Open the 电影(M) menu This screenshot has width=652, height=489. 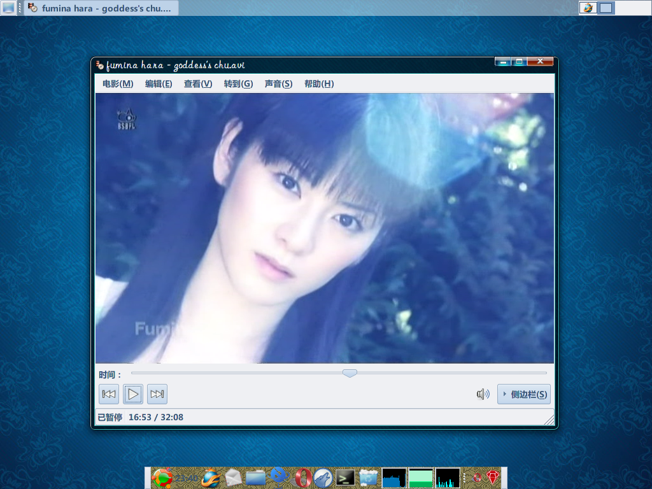pyautogui.click(x=118, y=84)
